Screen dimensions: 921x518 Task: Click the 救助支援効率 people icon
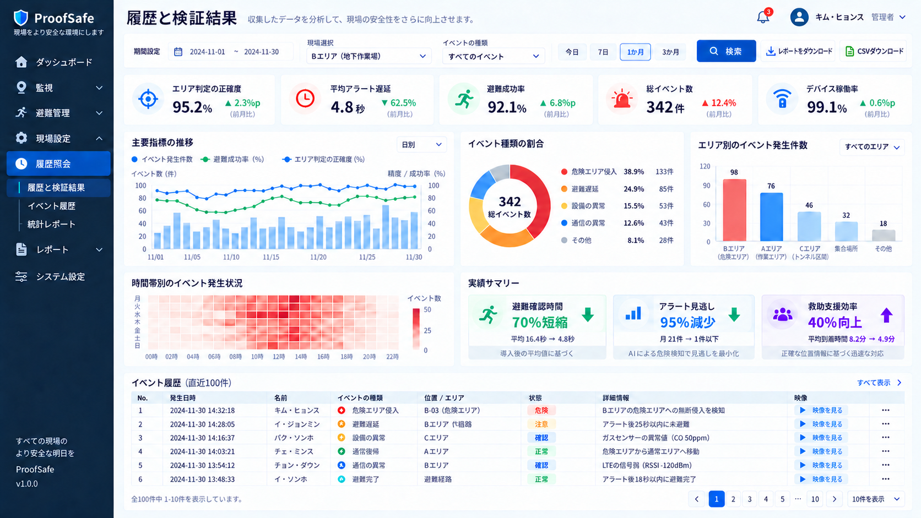tap(782, 315)
